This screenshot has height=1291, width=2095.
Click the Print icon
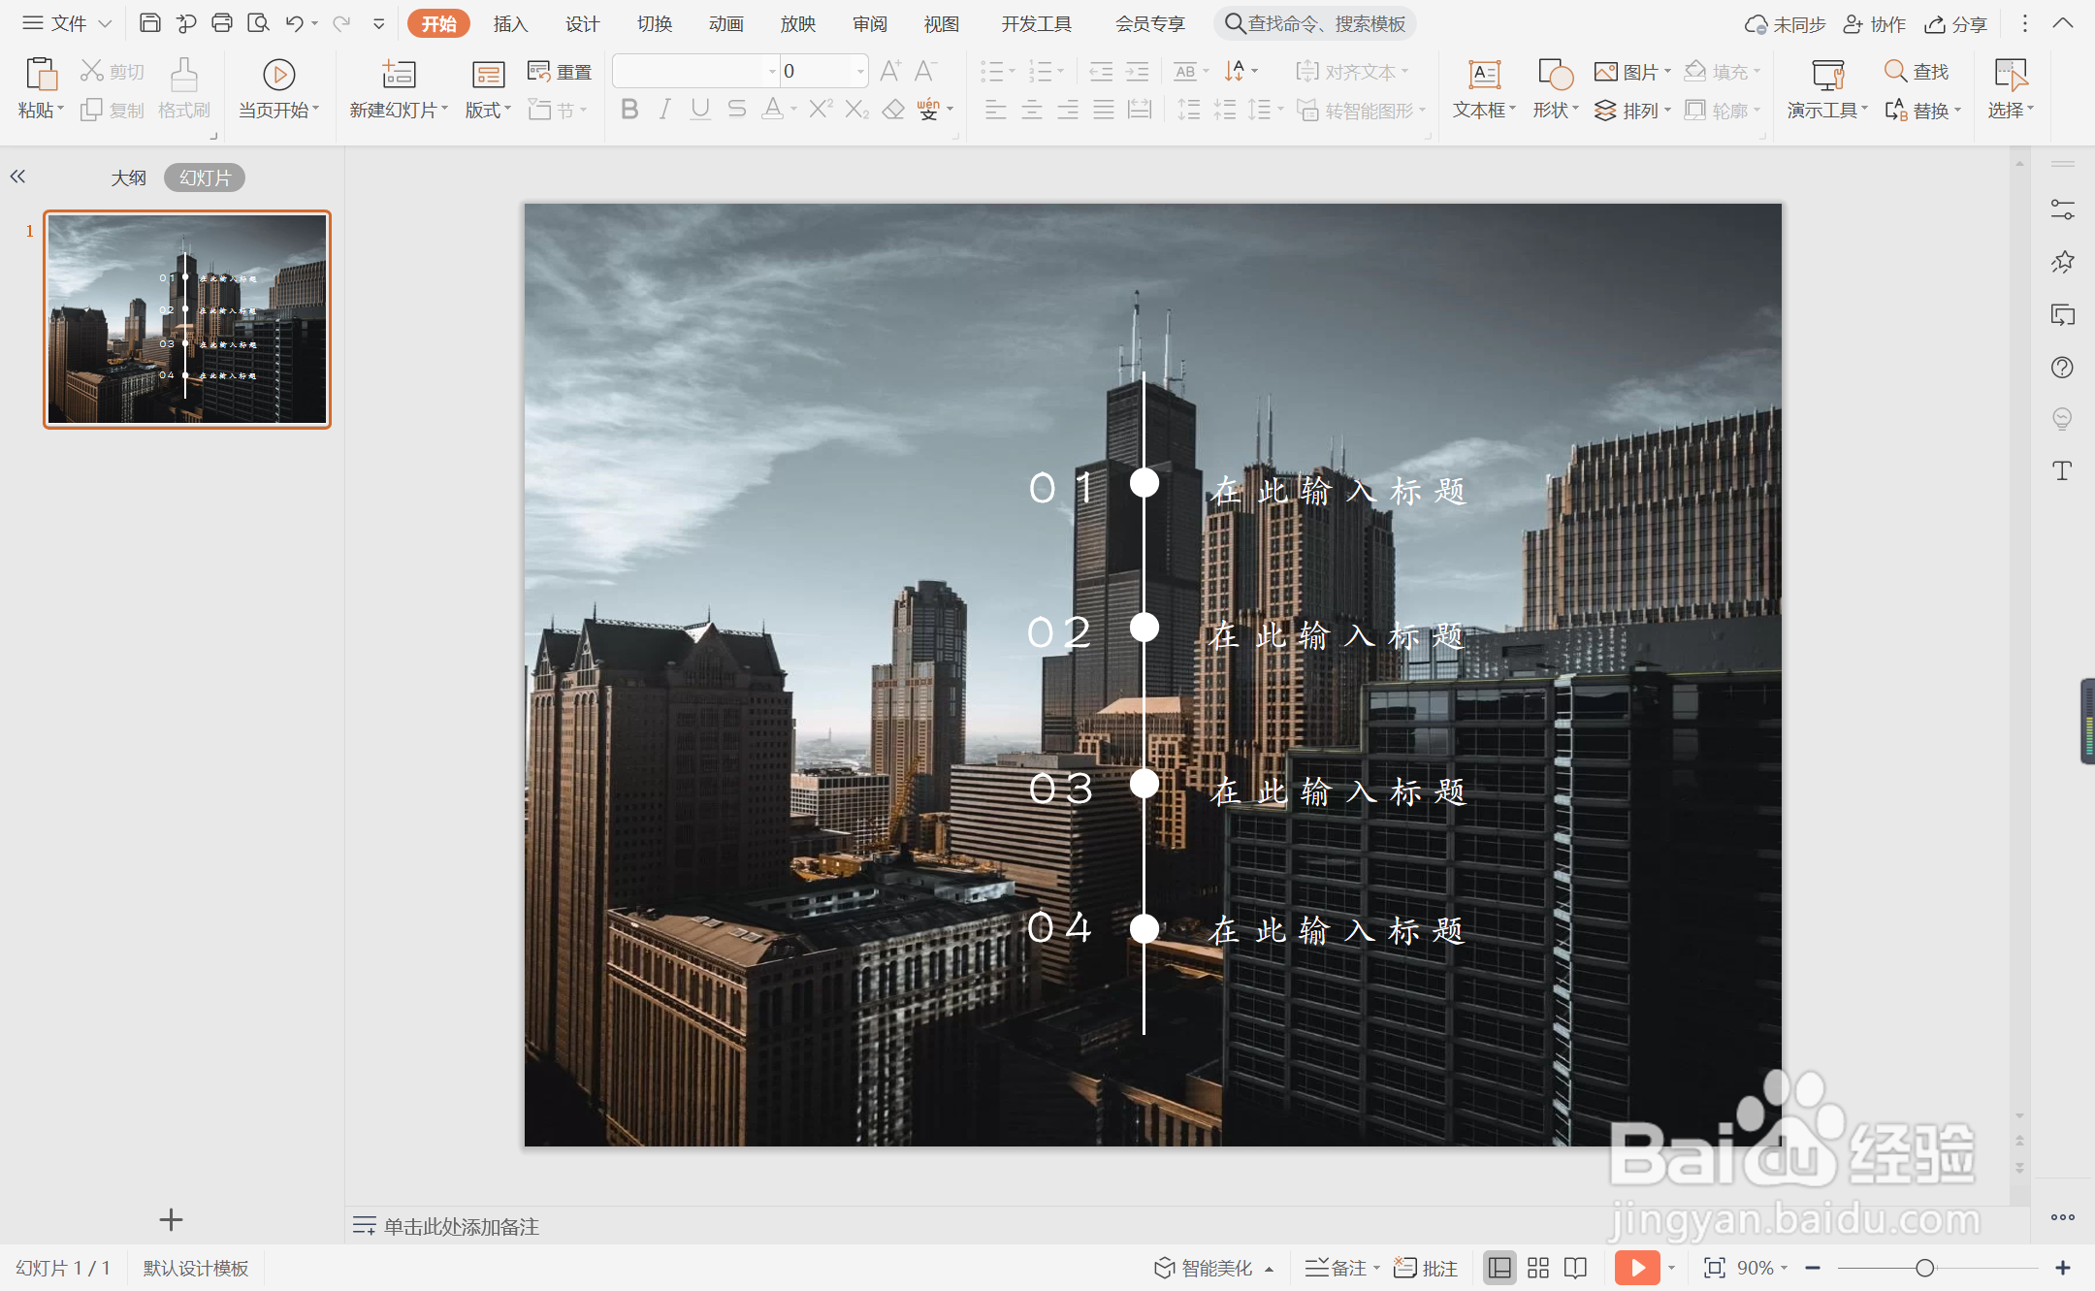(x=222, y=23)
